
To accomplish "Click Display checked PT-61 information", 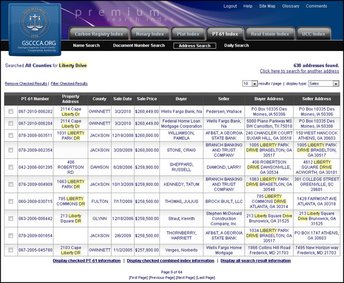I will tap(87, 261).
